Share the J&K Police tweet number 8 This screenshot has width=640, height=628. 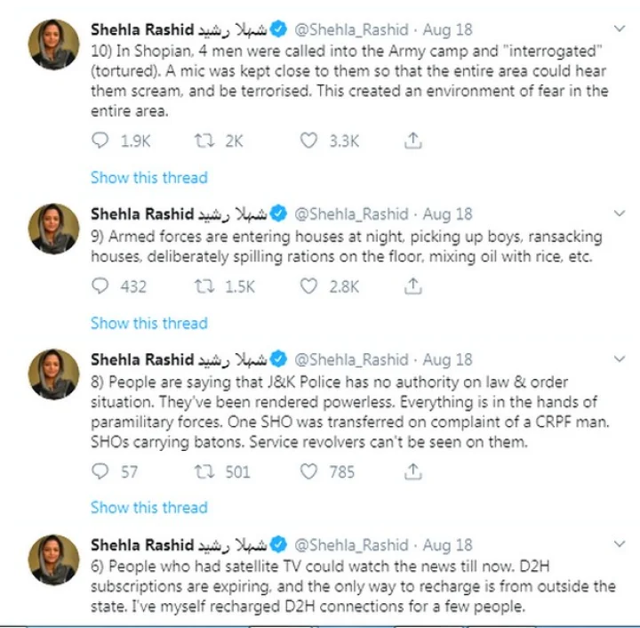tap(412, 471)
